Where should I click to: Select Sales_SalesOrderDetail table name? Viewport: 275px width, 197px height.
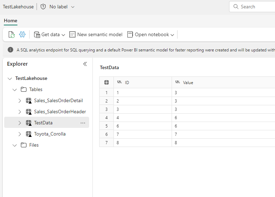pos(58,100)
